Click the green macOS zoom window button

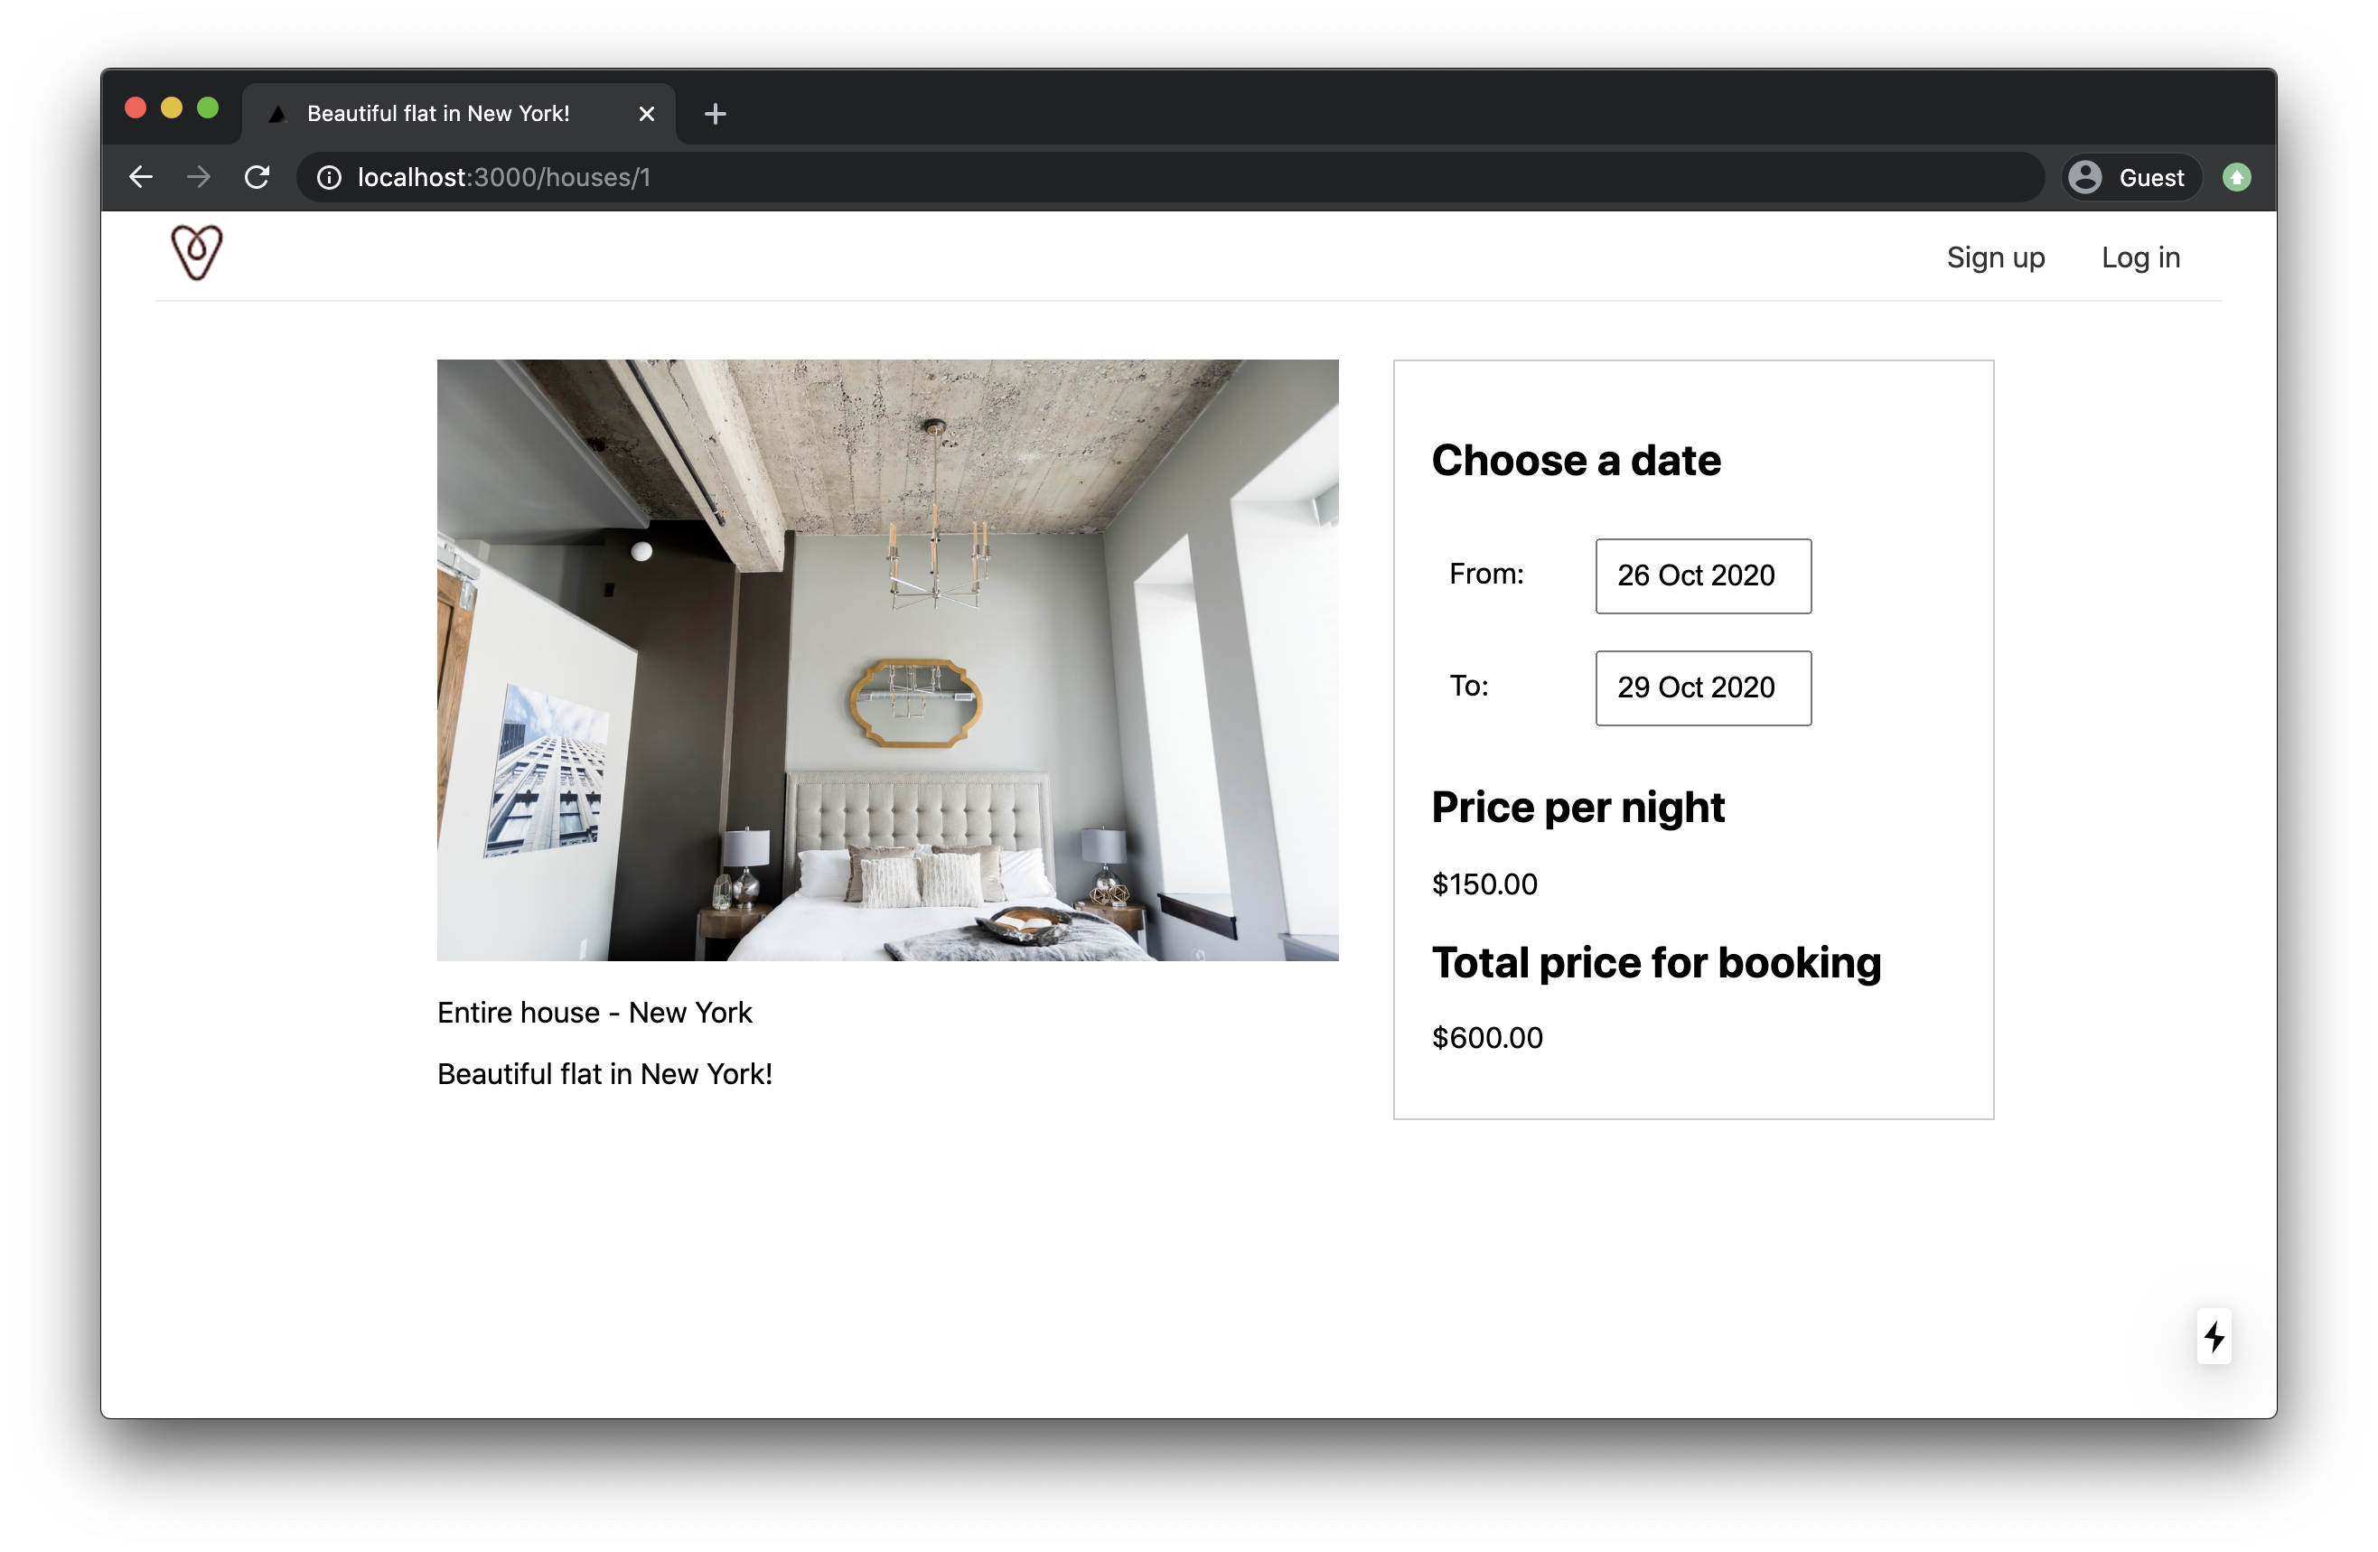tap(208, 108)
